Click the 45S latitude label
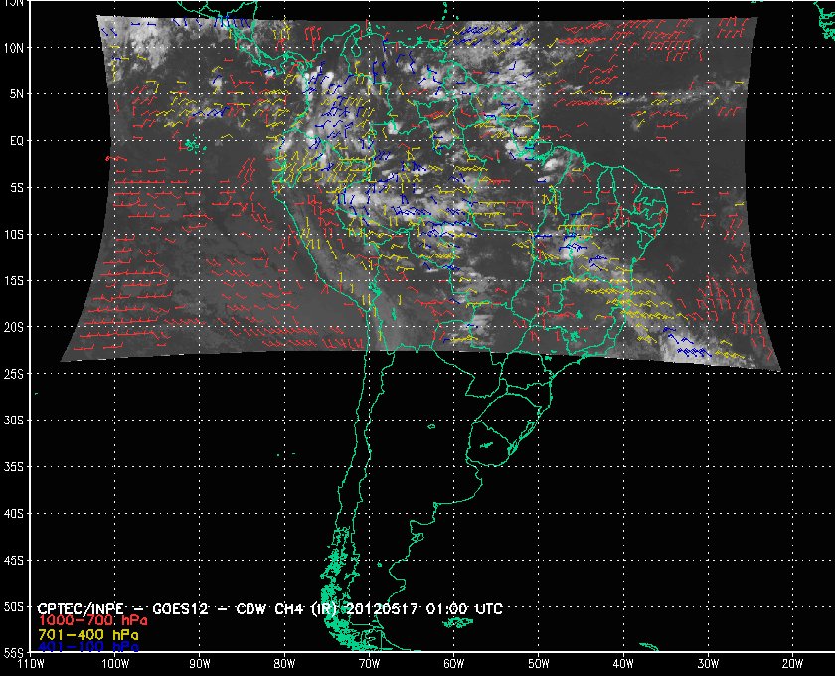This screenshot has width=835, height=676. 14,561
